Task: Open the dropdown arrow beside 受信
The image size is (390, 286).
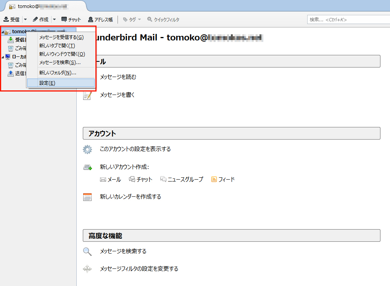Action: click(25, 19)
